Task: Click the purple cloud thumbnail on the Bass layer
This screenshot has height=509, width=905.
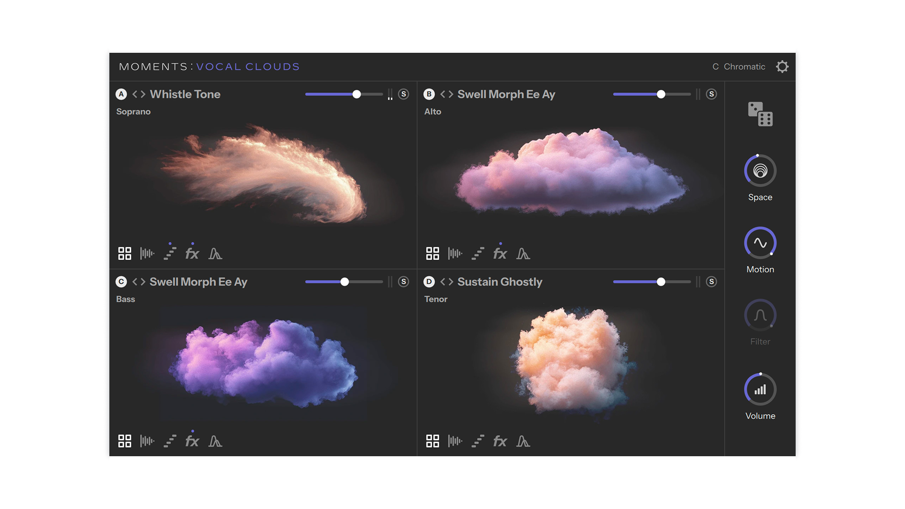Action: coord(264,363)
